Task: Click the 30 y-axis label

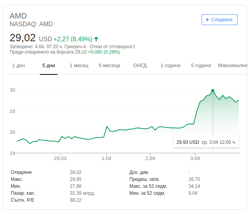Action: (x=12, y=90)
